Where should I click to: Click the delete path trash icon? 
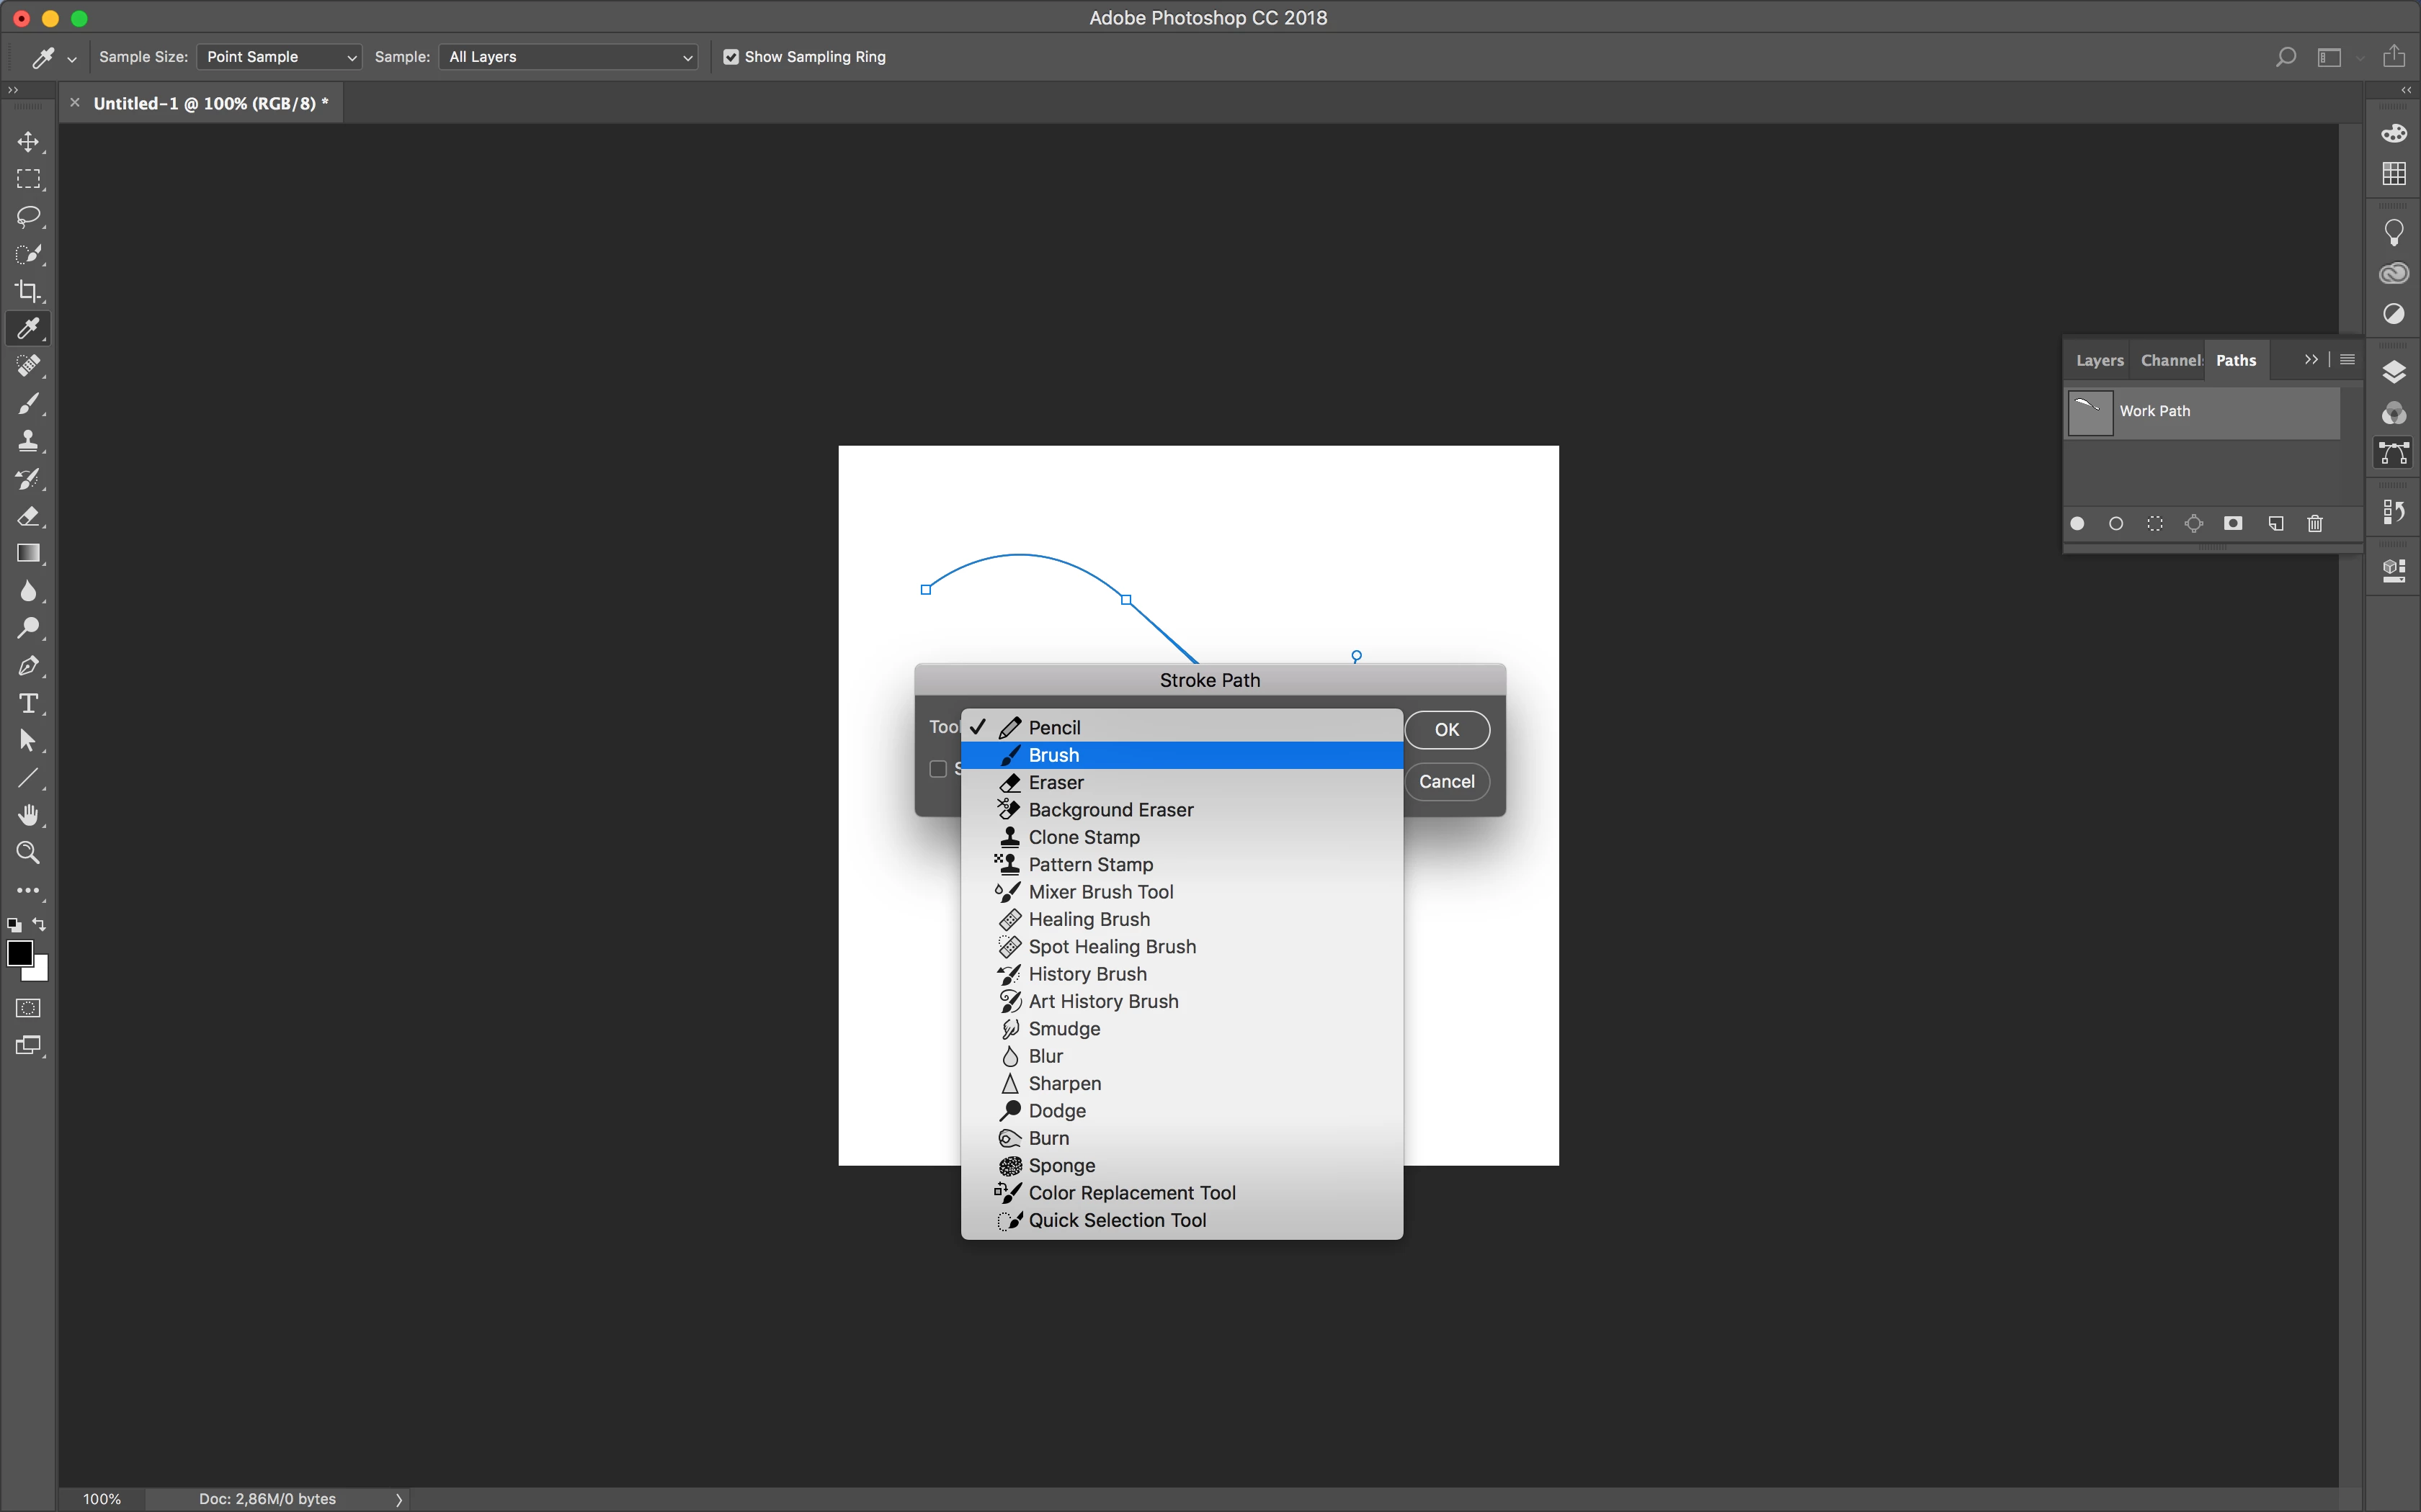2314,524
